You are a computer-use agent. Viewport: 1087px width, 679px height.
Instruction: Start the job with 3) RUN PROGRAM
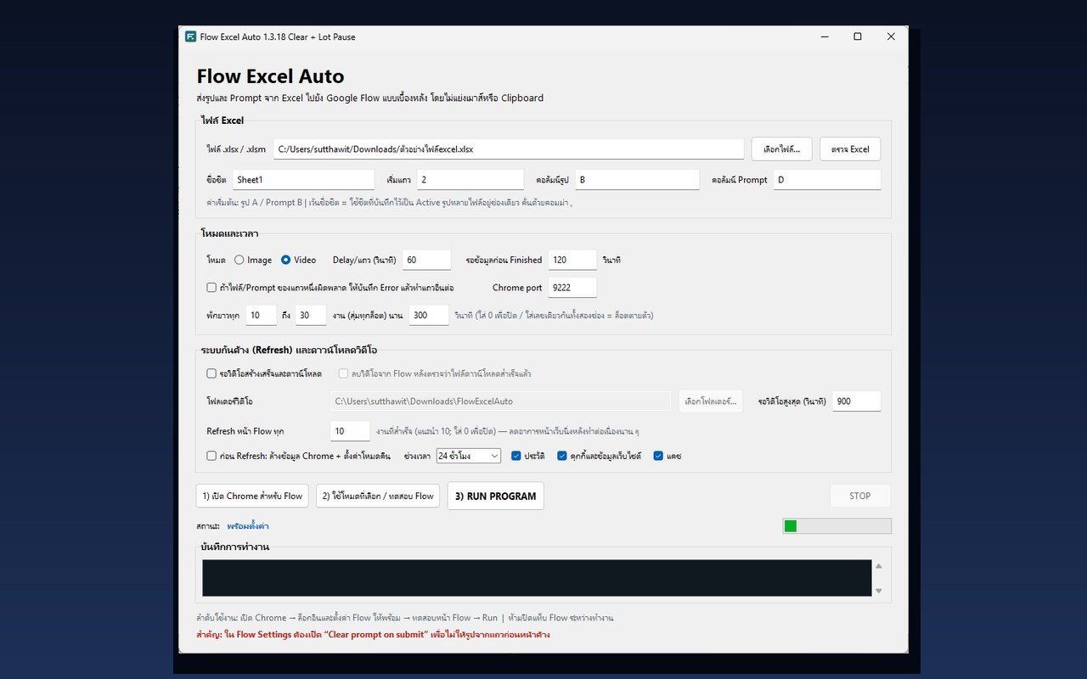pyautogui.click(x=496, y=496)
